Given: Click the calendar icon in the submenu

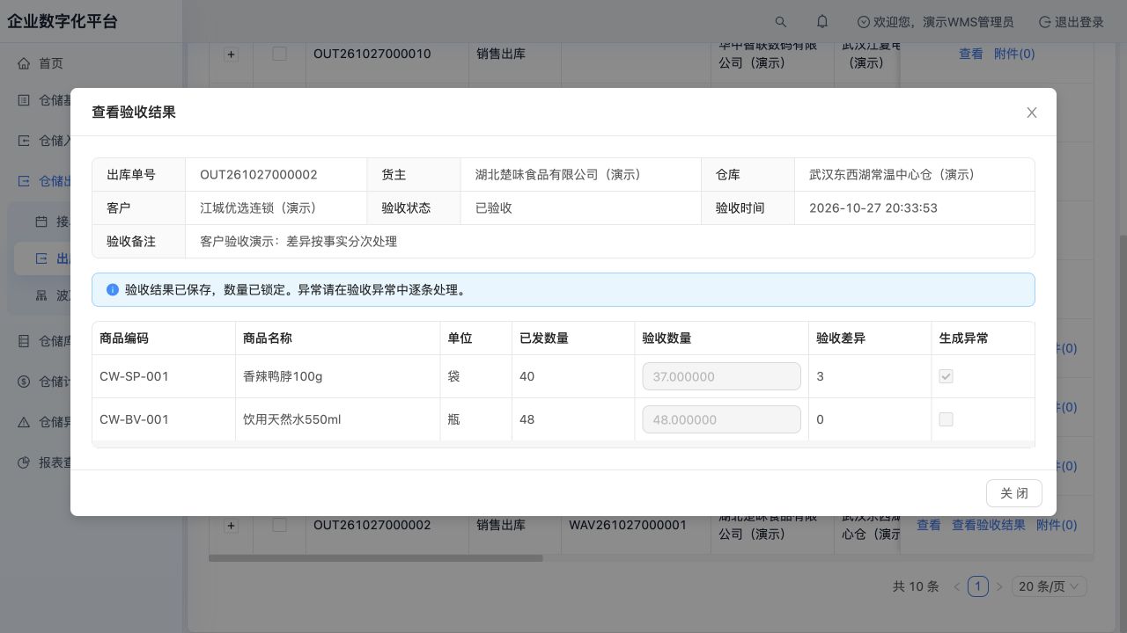Looking at the screenshot, I should coord(41,222).
